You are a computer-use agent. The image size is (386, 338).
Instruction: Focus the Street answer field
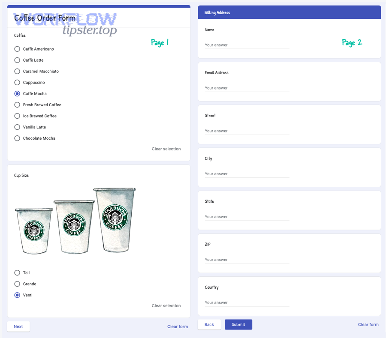point(247,131)
